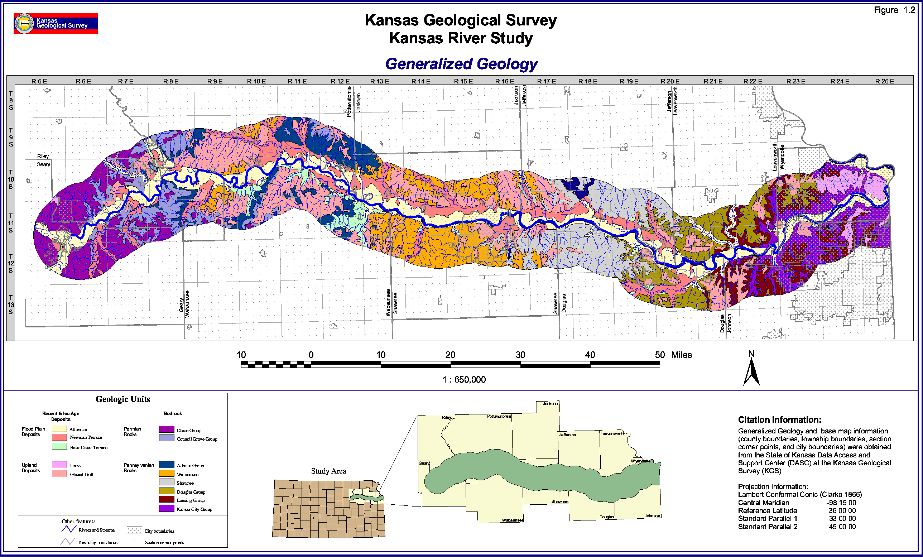923x557 pixels.
Task: Click the 'R 18 E' range label
Action: click(588, 81)
